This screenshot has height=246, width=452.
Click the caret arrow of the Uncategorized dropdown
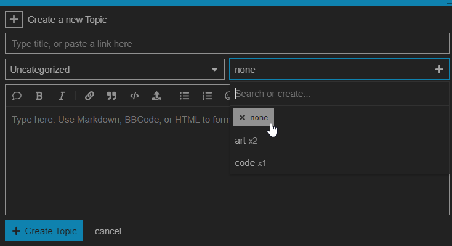click(x=214, y=70)
